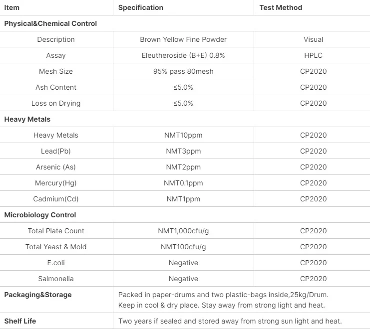Click the NMT1,000cfu/g specification cell
The image size is (370, 329).
coord(183,231)
